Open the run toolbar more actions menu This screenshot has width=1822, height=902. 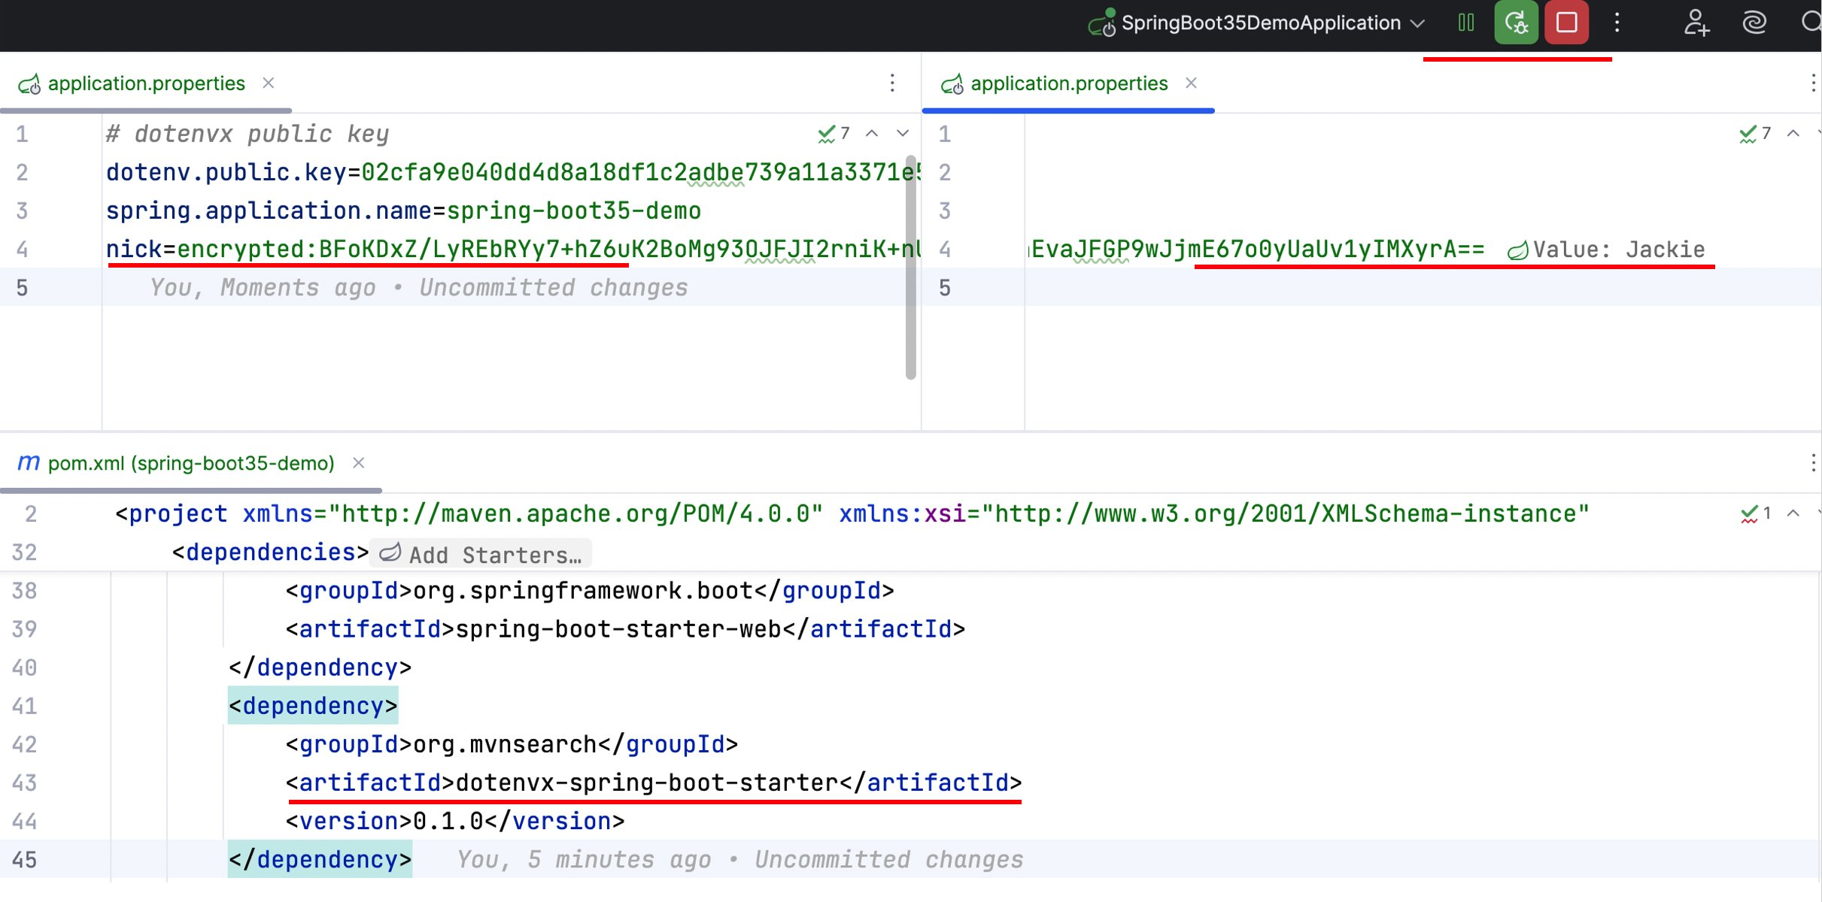(1617, 23)
